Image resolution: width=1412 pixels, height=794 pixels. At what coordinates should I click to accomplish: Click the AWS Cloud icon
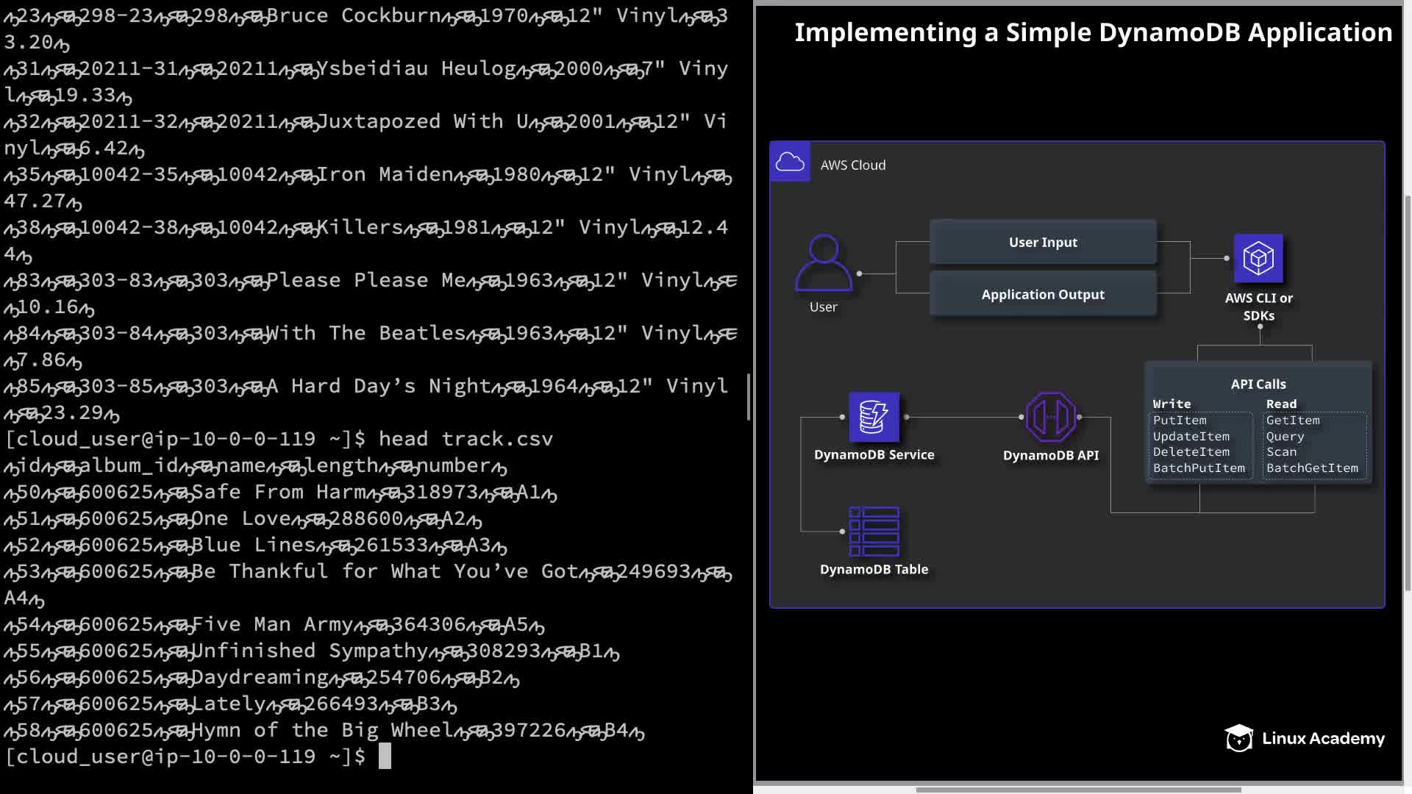tap(790, 162)
